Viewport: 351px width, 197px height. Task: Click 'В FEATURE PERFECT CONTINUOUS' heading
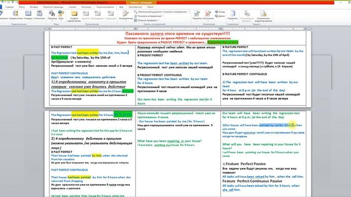tap(245, 74)
